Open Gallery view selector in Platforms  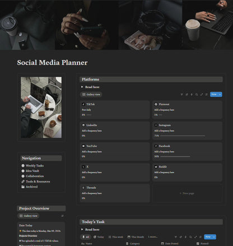[x=91, y=95]
